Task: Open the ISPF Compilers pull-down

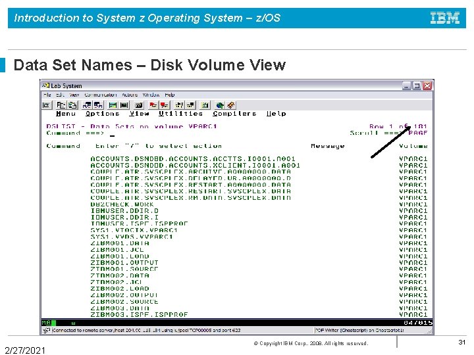Action: click(x=234, y=114)
